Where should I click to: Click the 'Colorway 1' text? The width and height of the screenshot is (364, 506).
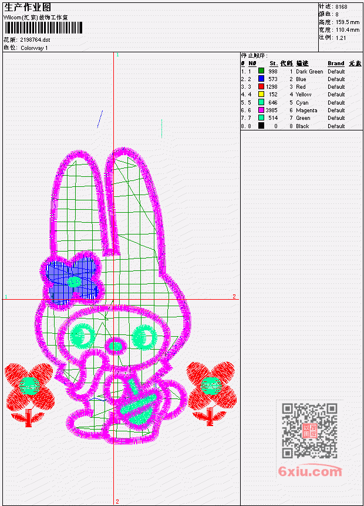pos(34,48)
